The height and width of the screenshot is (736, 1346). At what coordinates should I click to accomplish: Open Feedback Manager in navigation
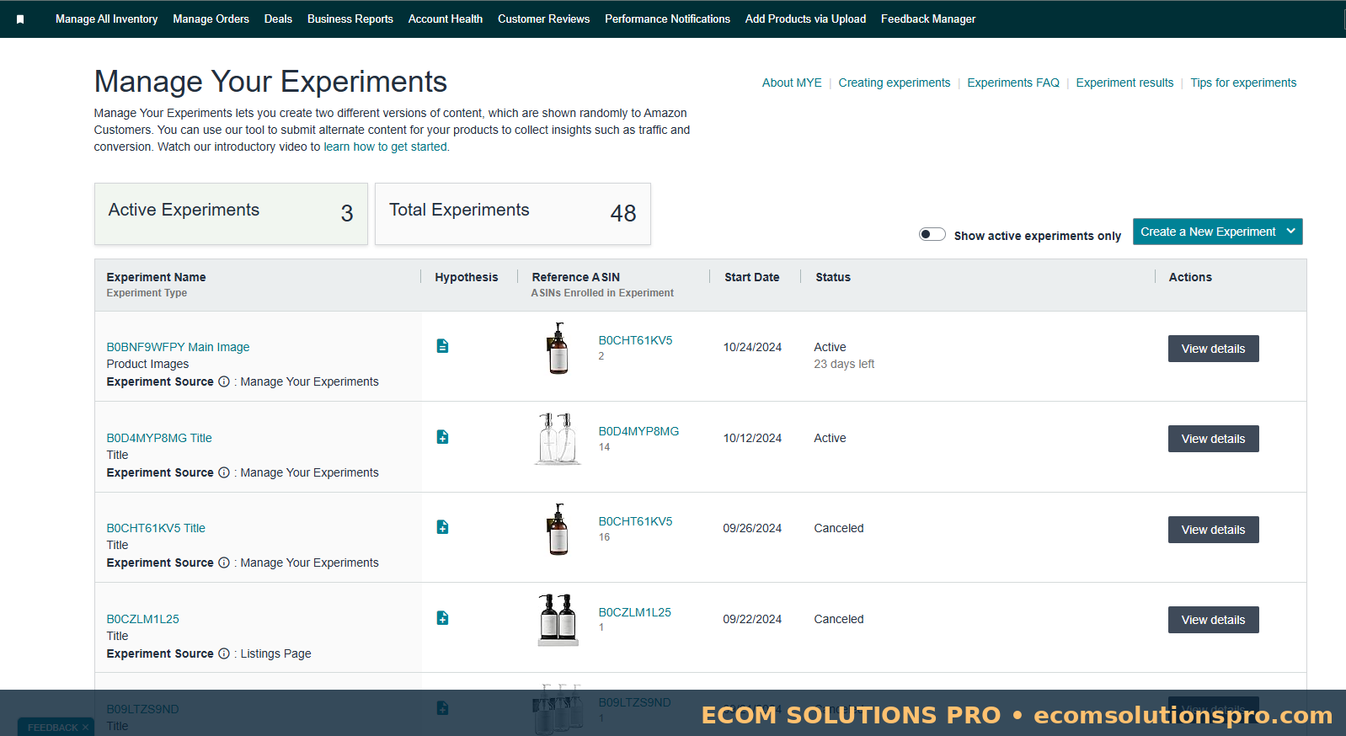[928, 19]
